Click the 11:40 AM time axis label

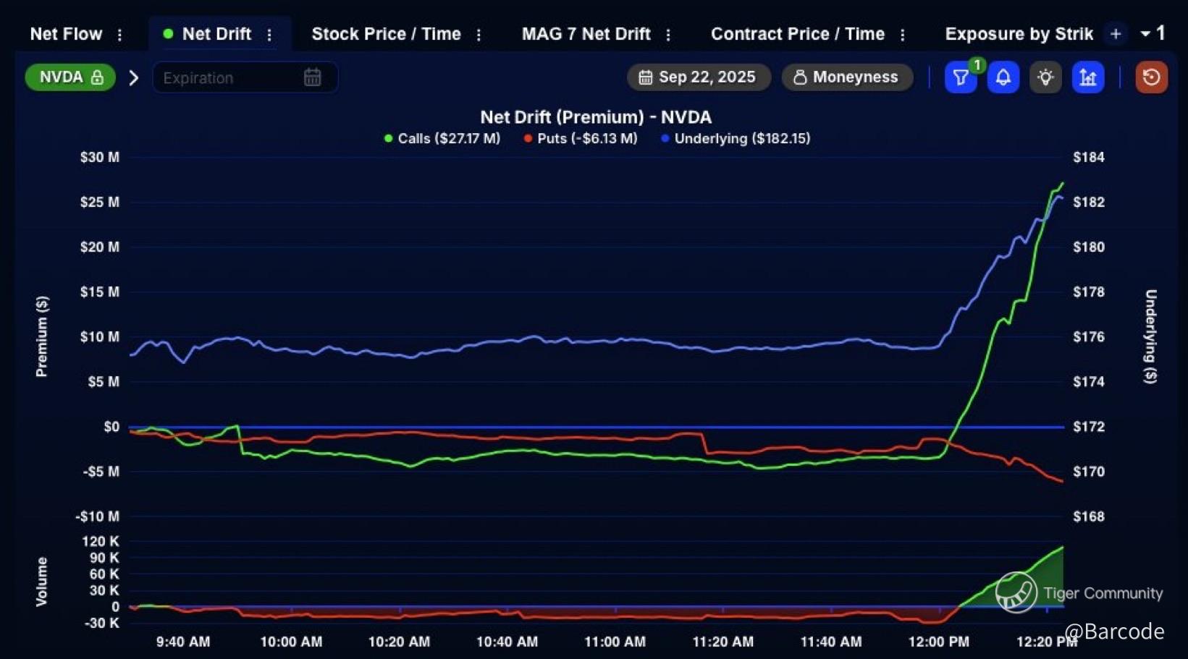(x=831, y=642)
